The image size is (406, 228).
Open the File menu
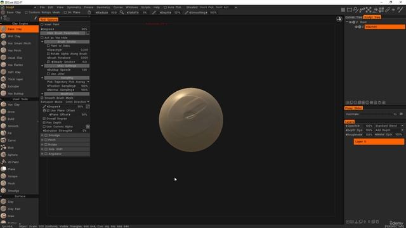click(43, 8)
